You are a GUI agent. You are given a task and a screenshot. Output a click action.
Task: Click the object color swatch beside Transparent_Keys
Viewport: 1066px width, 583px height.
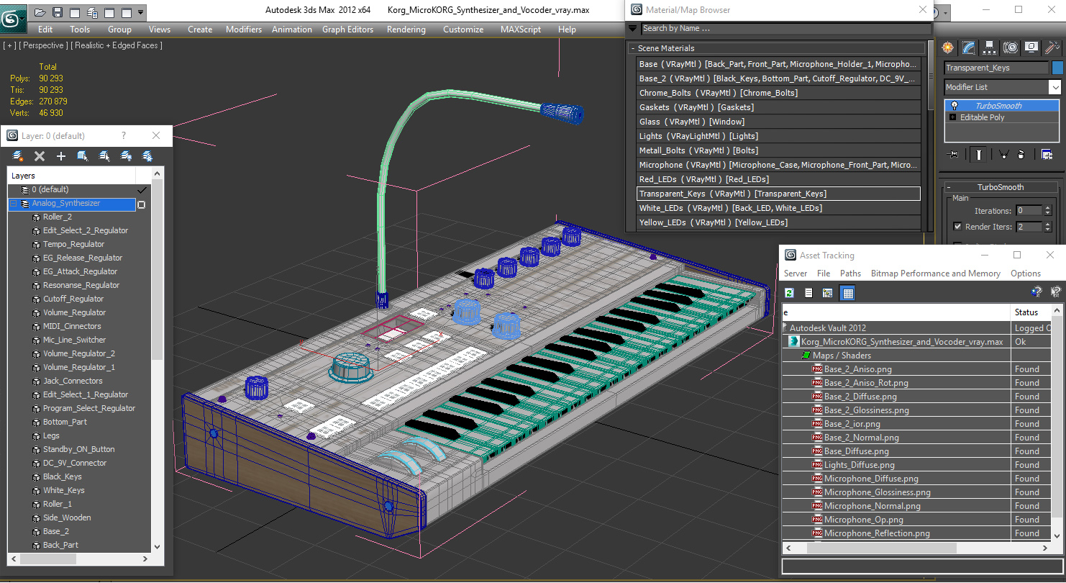(x=1057, y=68)
